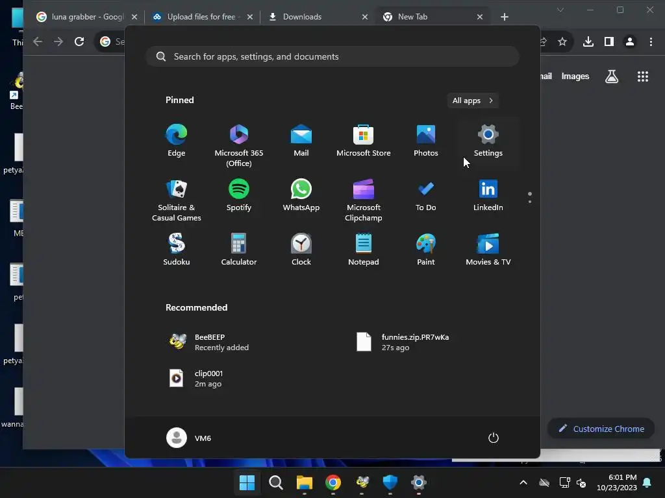The image size is (665, 498).
Task: Open Sudoku game
Action: pos(177,250)
